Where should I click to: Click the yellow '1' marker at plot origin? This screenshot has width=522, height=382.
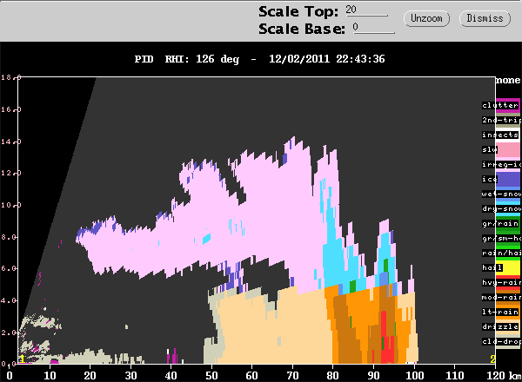pyautogui.click(x=22, y=359)
